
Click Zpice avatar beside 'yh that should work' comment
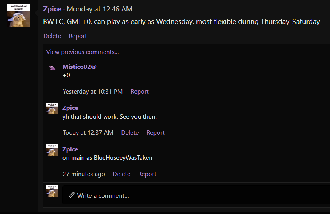pyautogui.click(x=52, y=109)
